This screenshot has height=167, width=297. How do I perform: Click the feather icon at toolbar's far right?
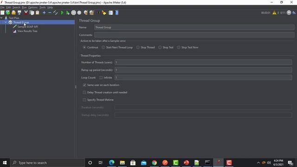click(x=294, y=13)
